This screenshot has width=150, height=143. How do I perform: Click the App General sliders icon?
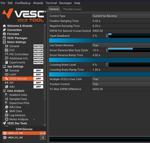[7, 71]
